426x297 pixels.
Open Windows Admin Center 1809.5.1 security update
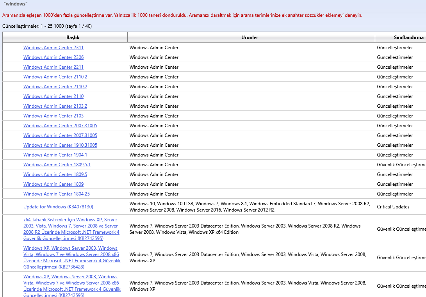pyautogui.click(x=57, y=165)
